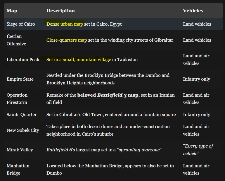Click vehicles cell in Liberation Peak row

tap(196, 59)
